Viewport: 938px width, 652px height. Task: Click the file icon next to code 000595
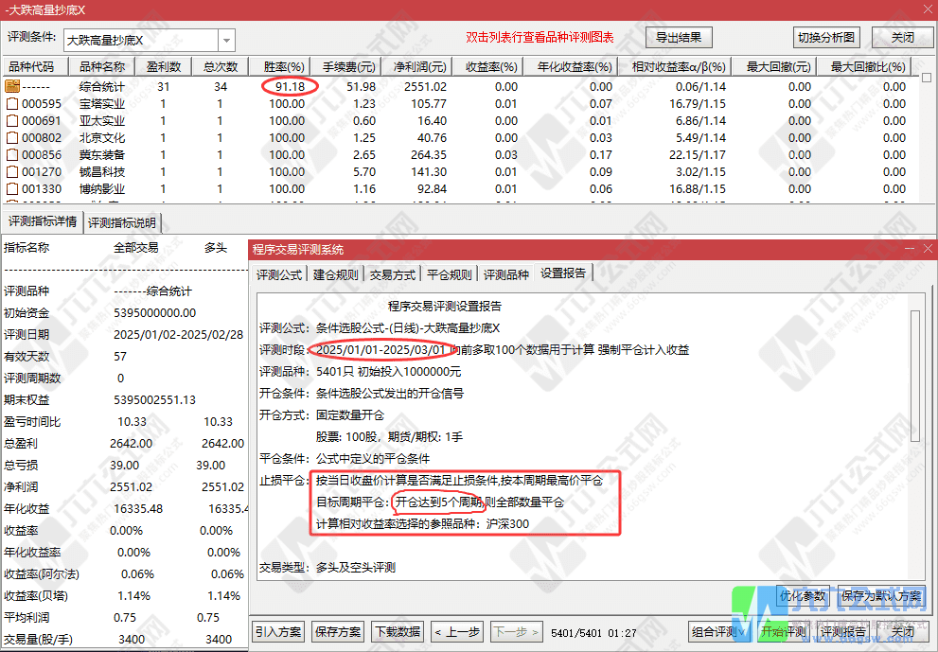coord(11,103)
